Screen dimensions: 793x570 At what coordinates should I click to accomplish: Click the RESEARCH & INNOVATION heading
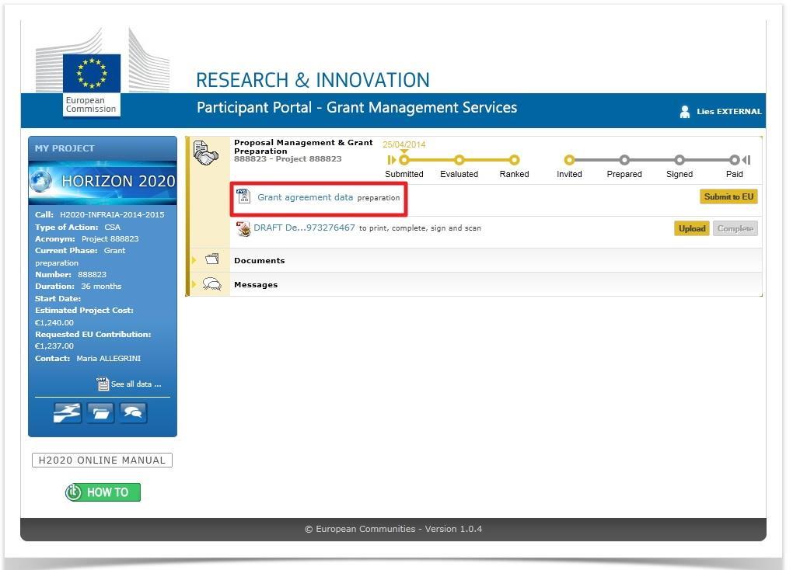[x=313, y=80]
